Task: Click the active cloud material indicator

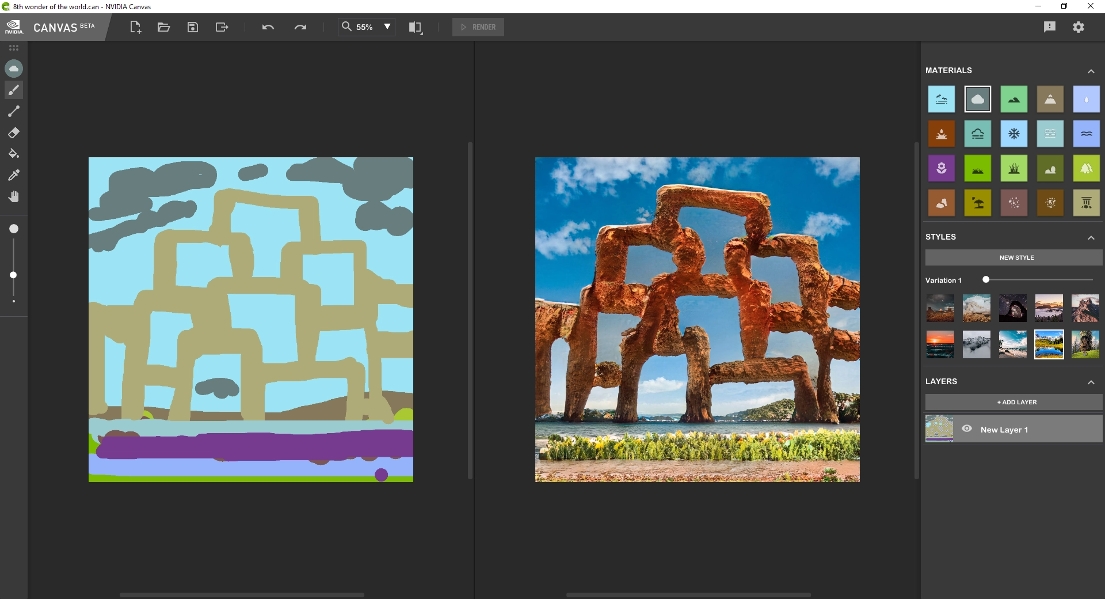Action: [x=14, y=69]
